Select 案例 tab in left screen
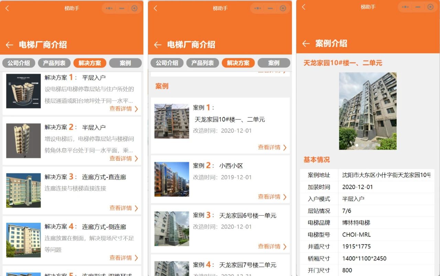Viewport: 440px width, 276px height. pos(125,63)
